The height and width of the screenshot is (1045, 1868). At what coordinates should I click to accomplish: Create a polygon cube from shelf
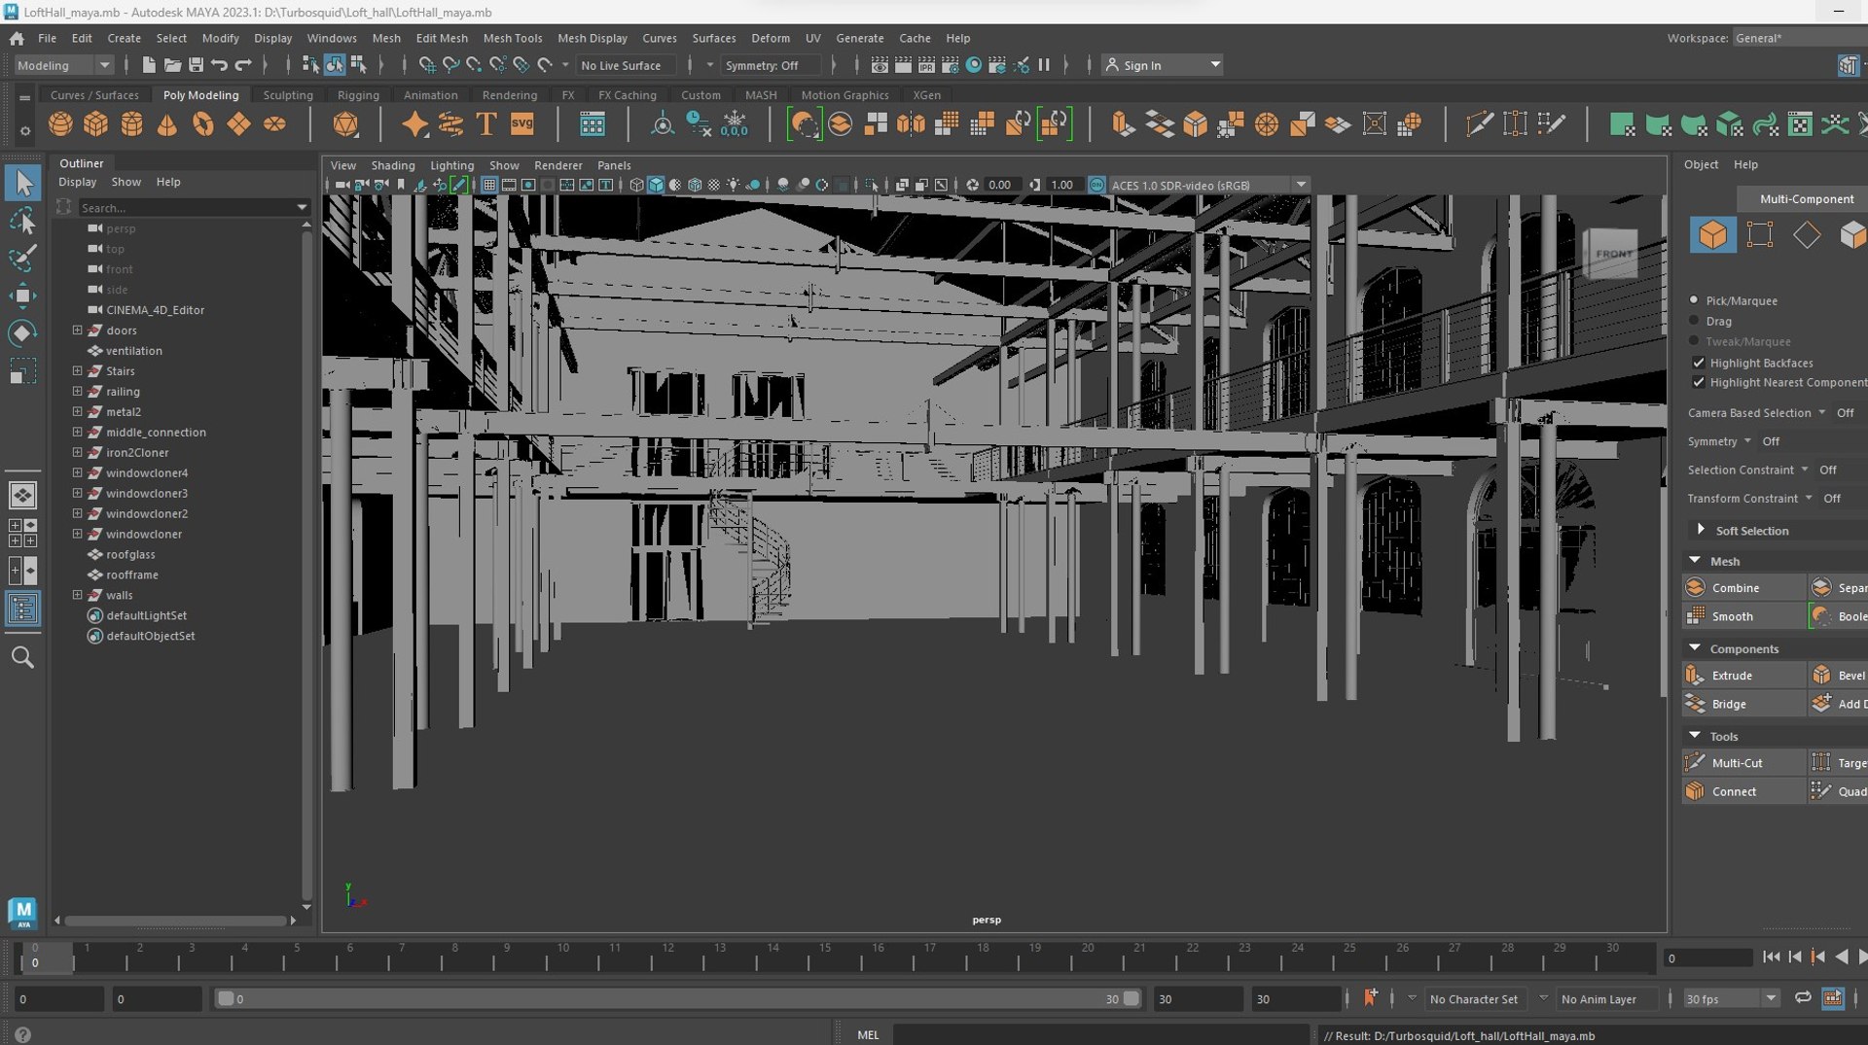point(96,124)
